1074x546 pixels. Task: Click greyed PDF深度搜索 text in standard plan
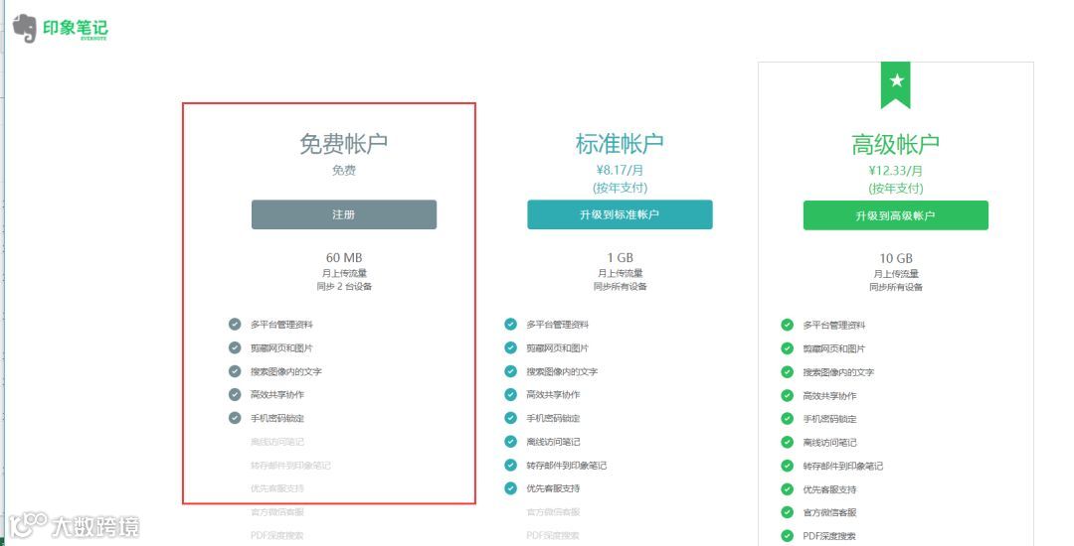pos(553,535)
